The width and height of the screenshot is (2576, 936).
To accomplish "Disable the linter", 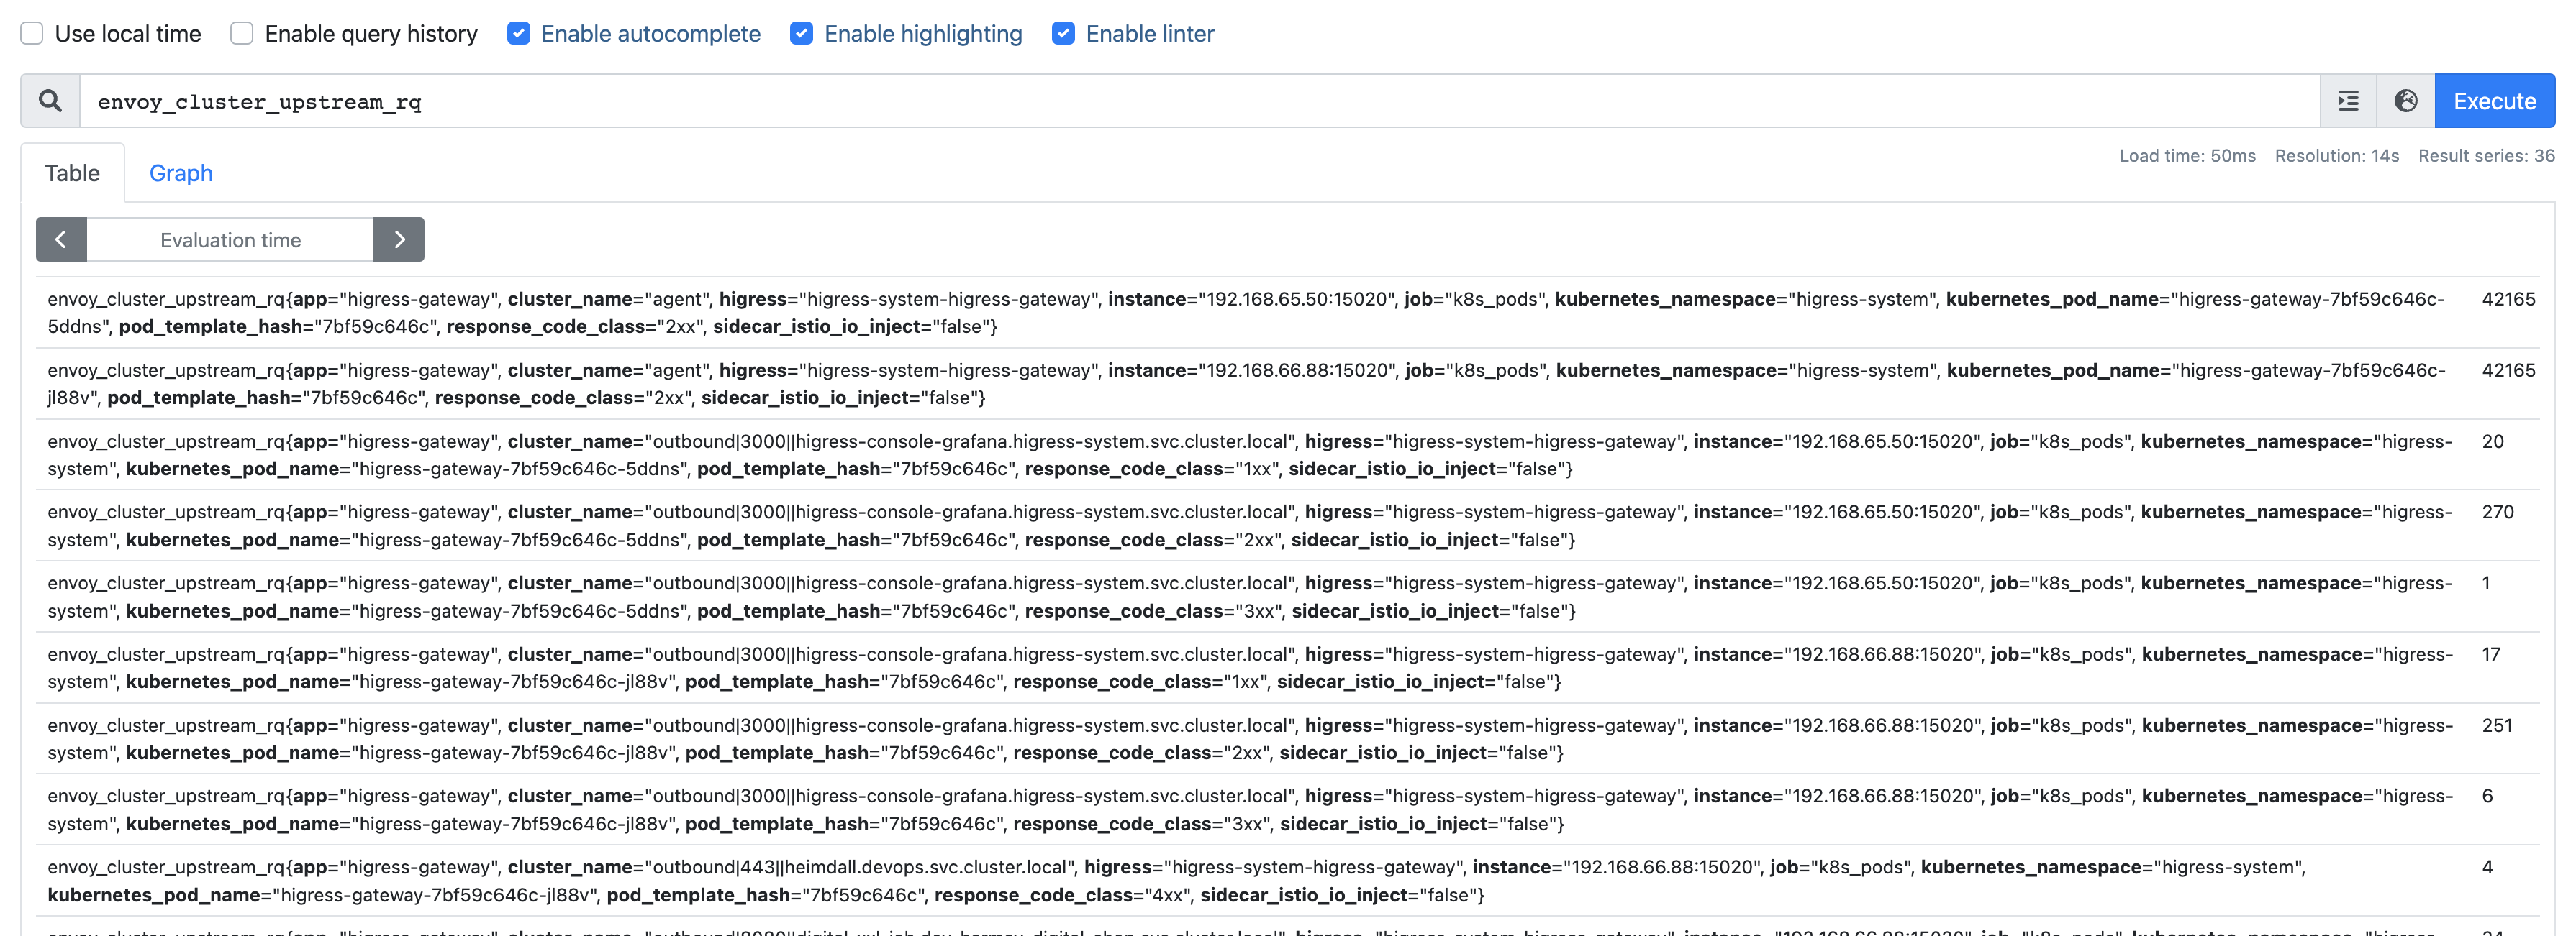I will point(1061,33).
